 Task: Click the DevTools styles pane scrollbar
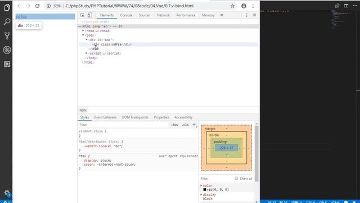[256, 153]
